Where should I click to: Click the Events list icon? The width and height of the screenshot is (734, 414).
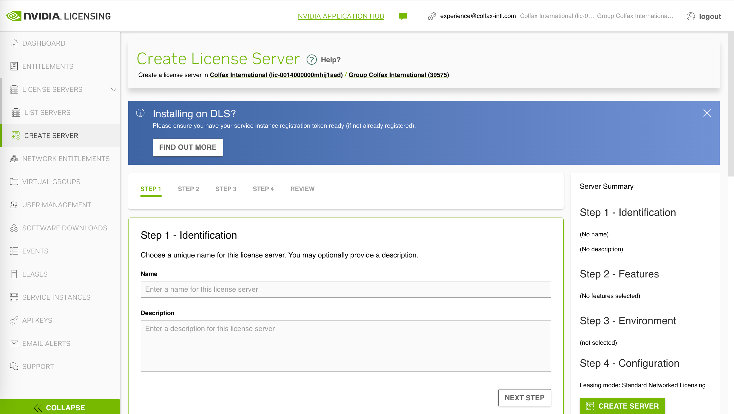pos(14,251)
